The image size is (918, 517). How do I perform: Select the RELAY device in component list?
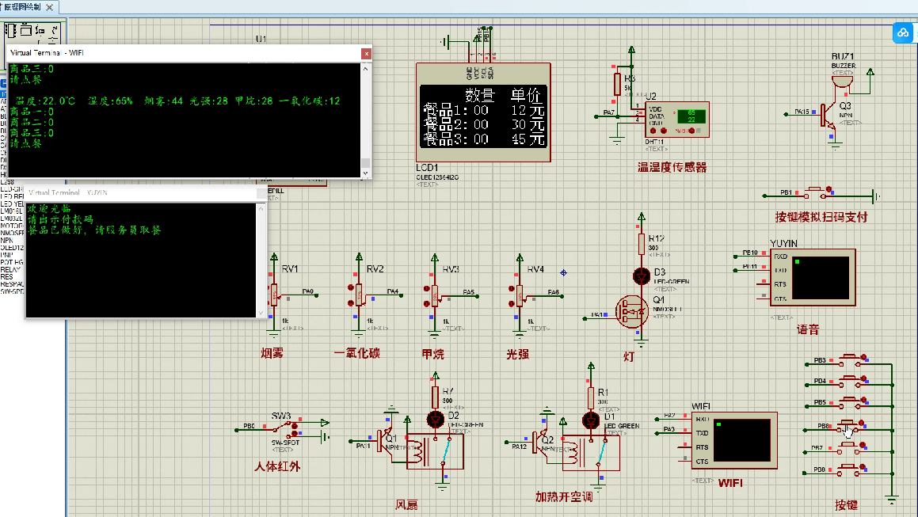[x=10, y=271]
